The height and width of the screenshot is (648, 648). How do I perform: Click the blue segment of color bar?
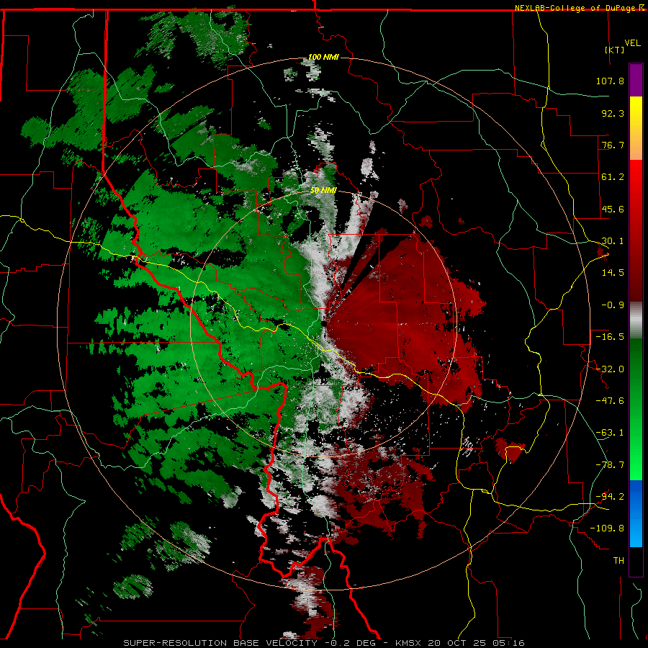tap(636, 513)
